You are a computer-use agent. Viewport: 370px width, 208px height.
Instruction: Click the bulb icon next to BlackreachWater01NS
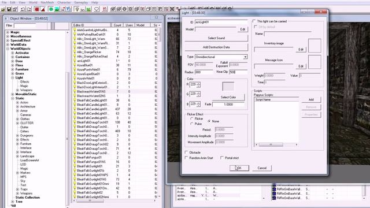[x=75, y=91]
